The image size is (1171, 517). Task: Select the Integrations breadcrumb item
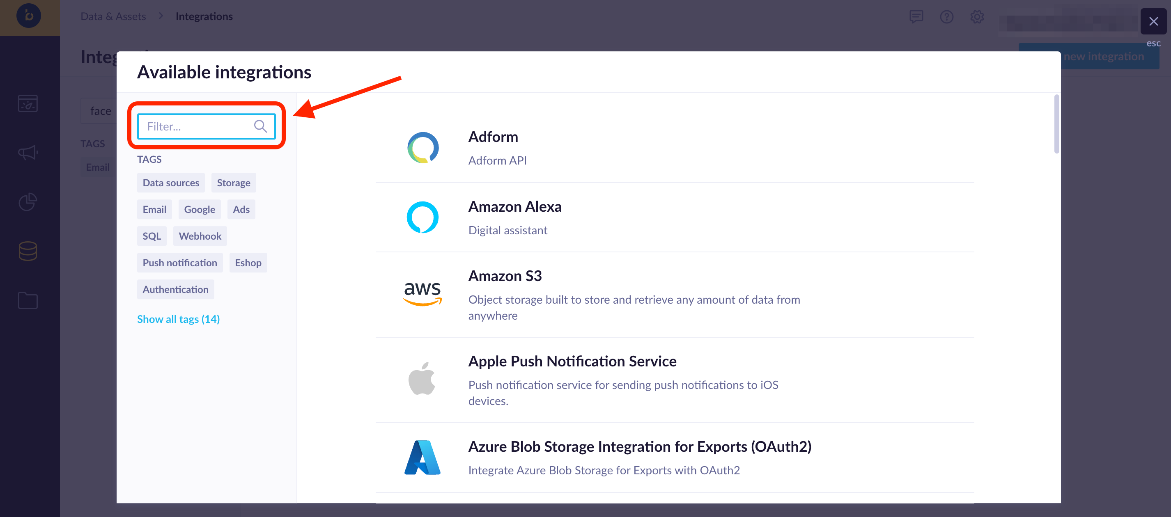pos(204,16)
